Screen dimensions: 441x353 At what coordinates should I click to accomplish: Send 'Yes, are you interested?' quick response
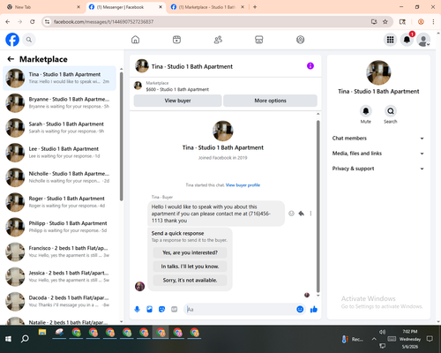pos(190,252)
